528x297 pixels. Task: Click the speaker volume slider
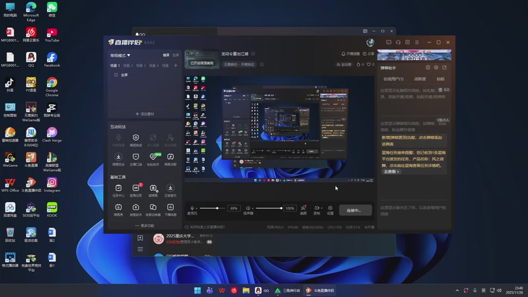click(x=269, y=208)
